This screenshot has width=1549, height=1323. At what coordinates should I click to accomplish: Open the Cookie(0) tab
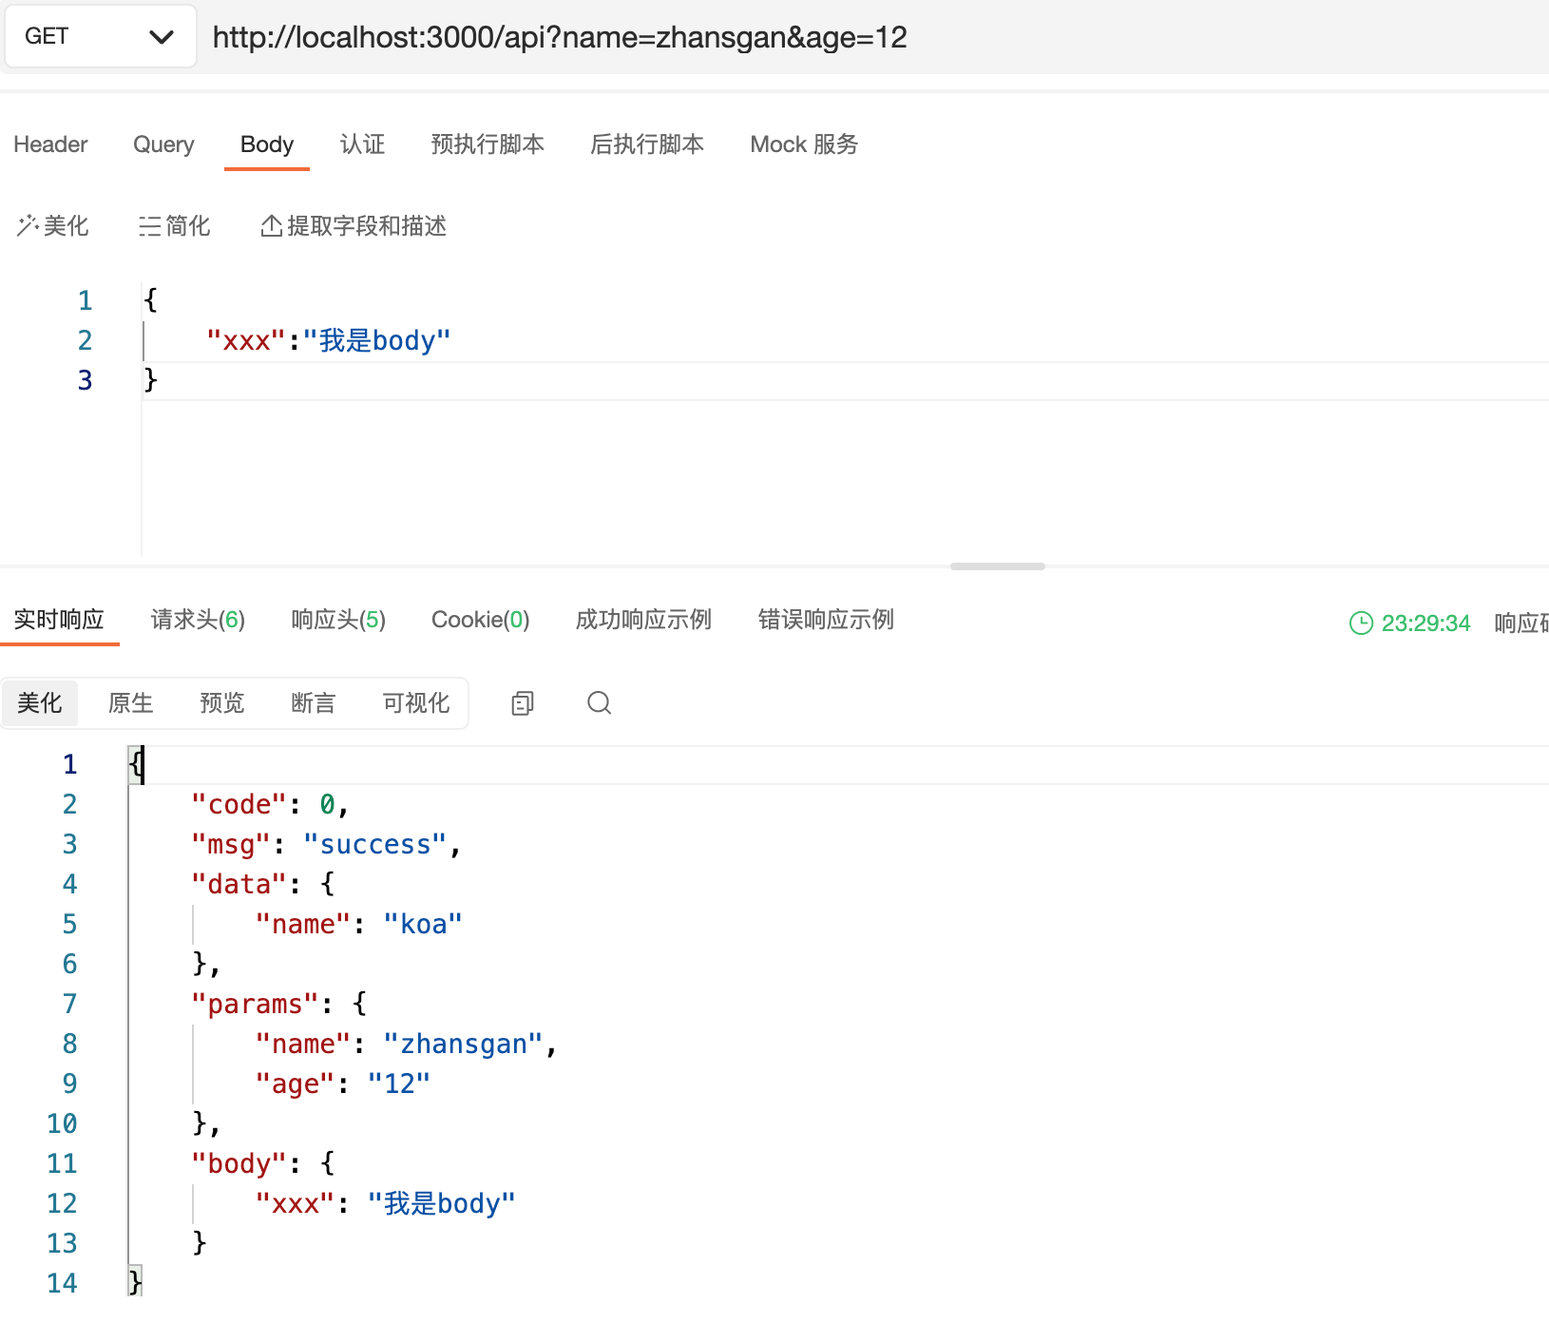tap(480, 621)
